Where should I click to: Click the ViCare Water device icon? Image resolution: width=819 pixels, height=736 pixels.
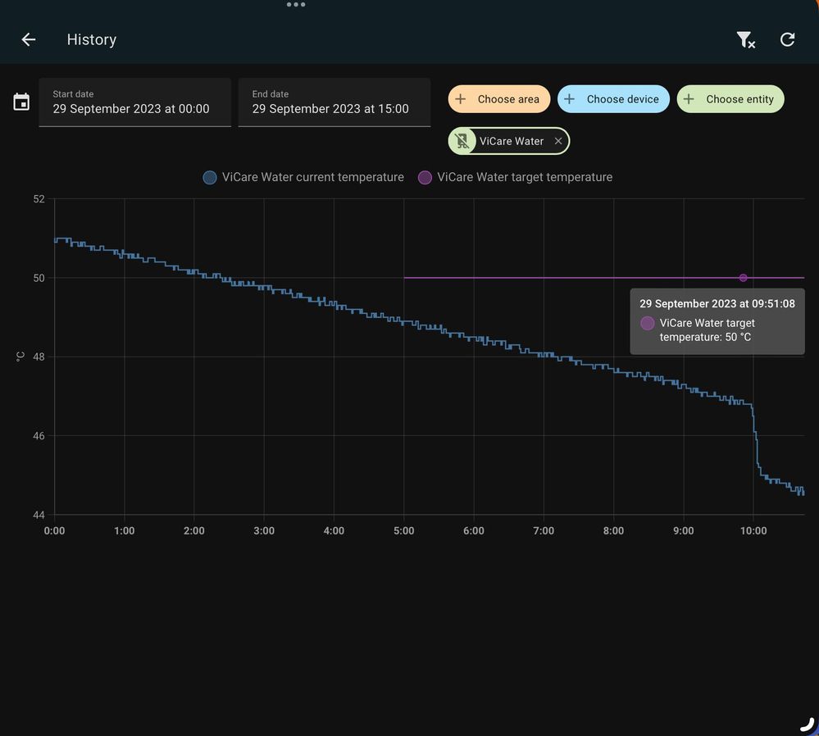click(462, 141)
